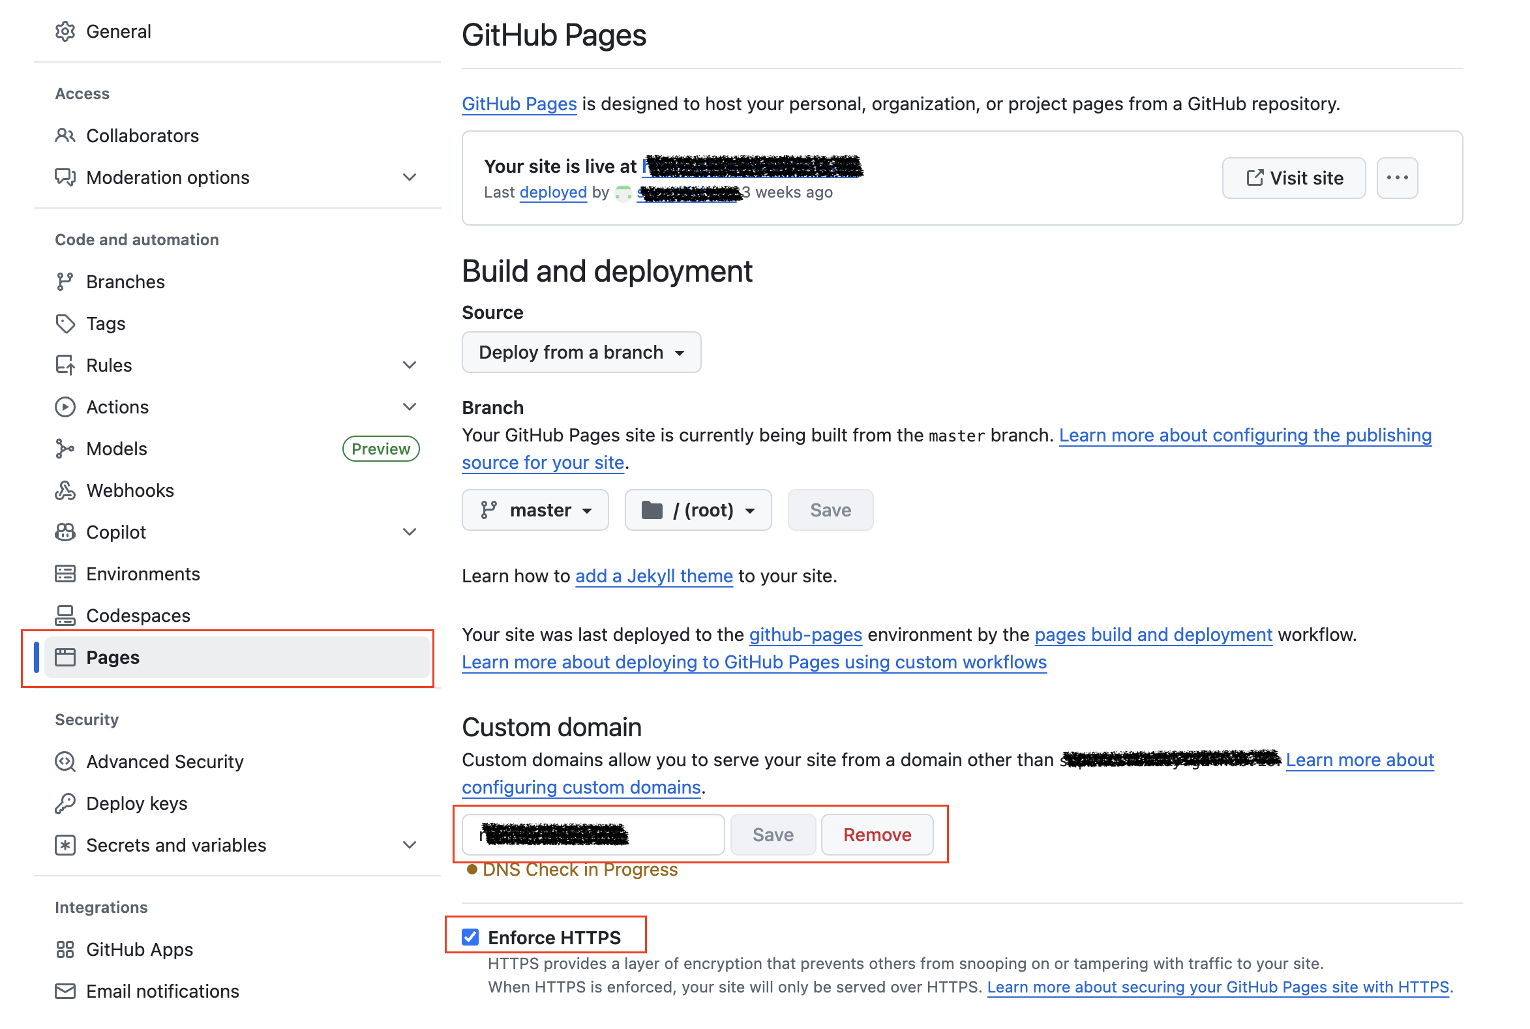
Task: Click the external link icon on Visit site
Action: click(1254, 178)
